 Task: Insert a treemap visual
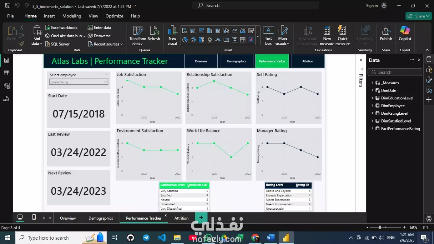[201, 40]
